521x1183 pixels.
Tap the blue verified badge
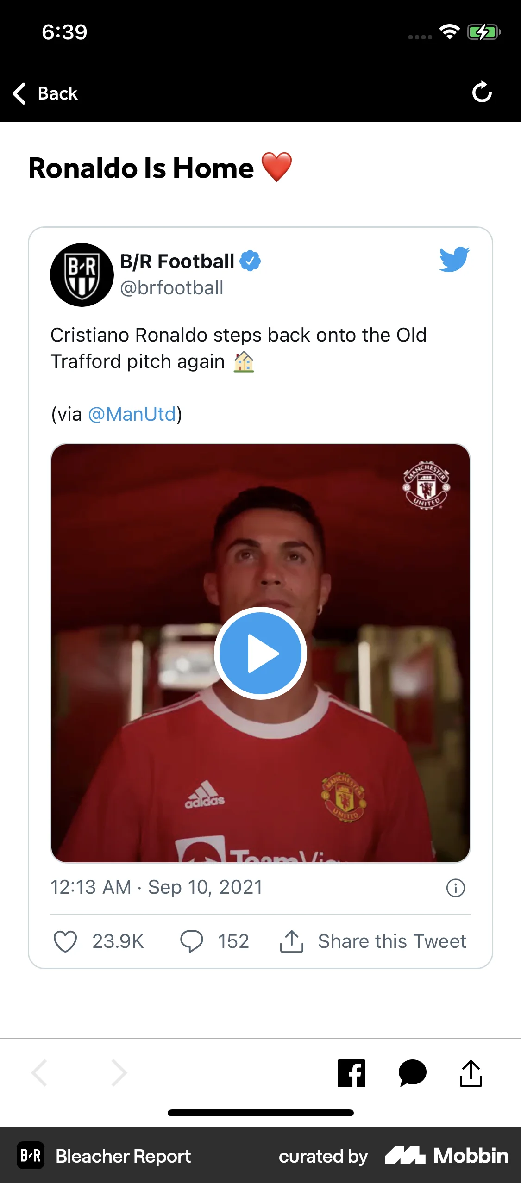point(250,261)
